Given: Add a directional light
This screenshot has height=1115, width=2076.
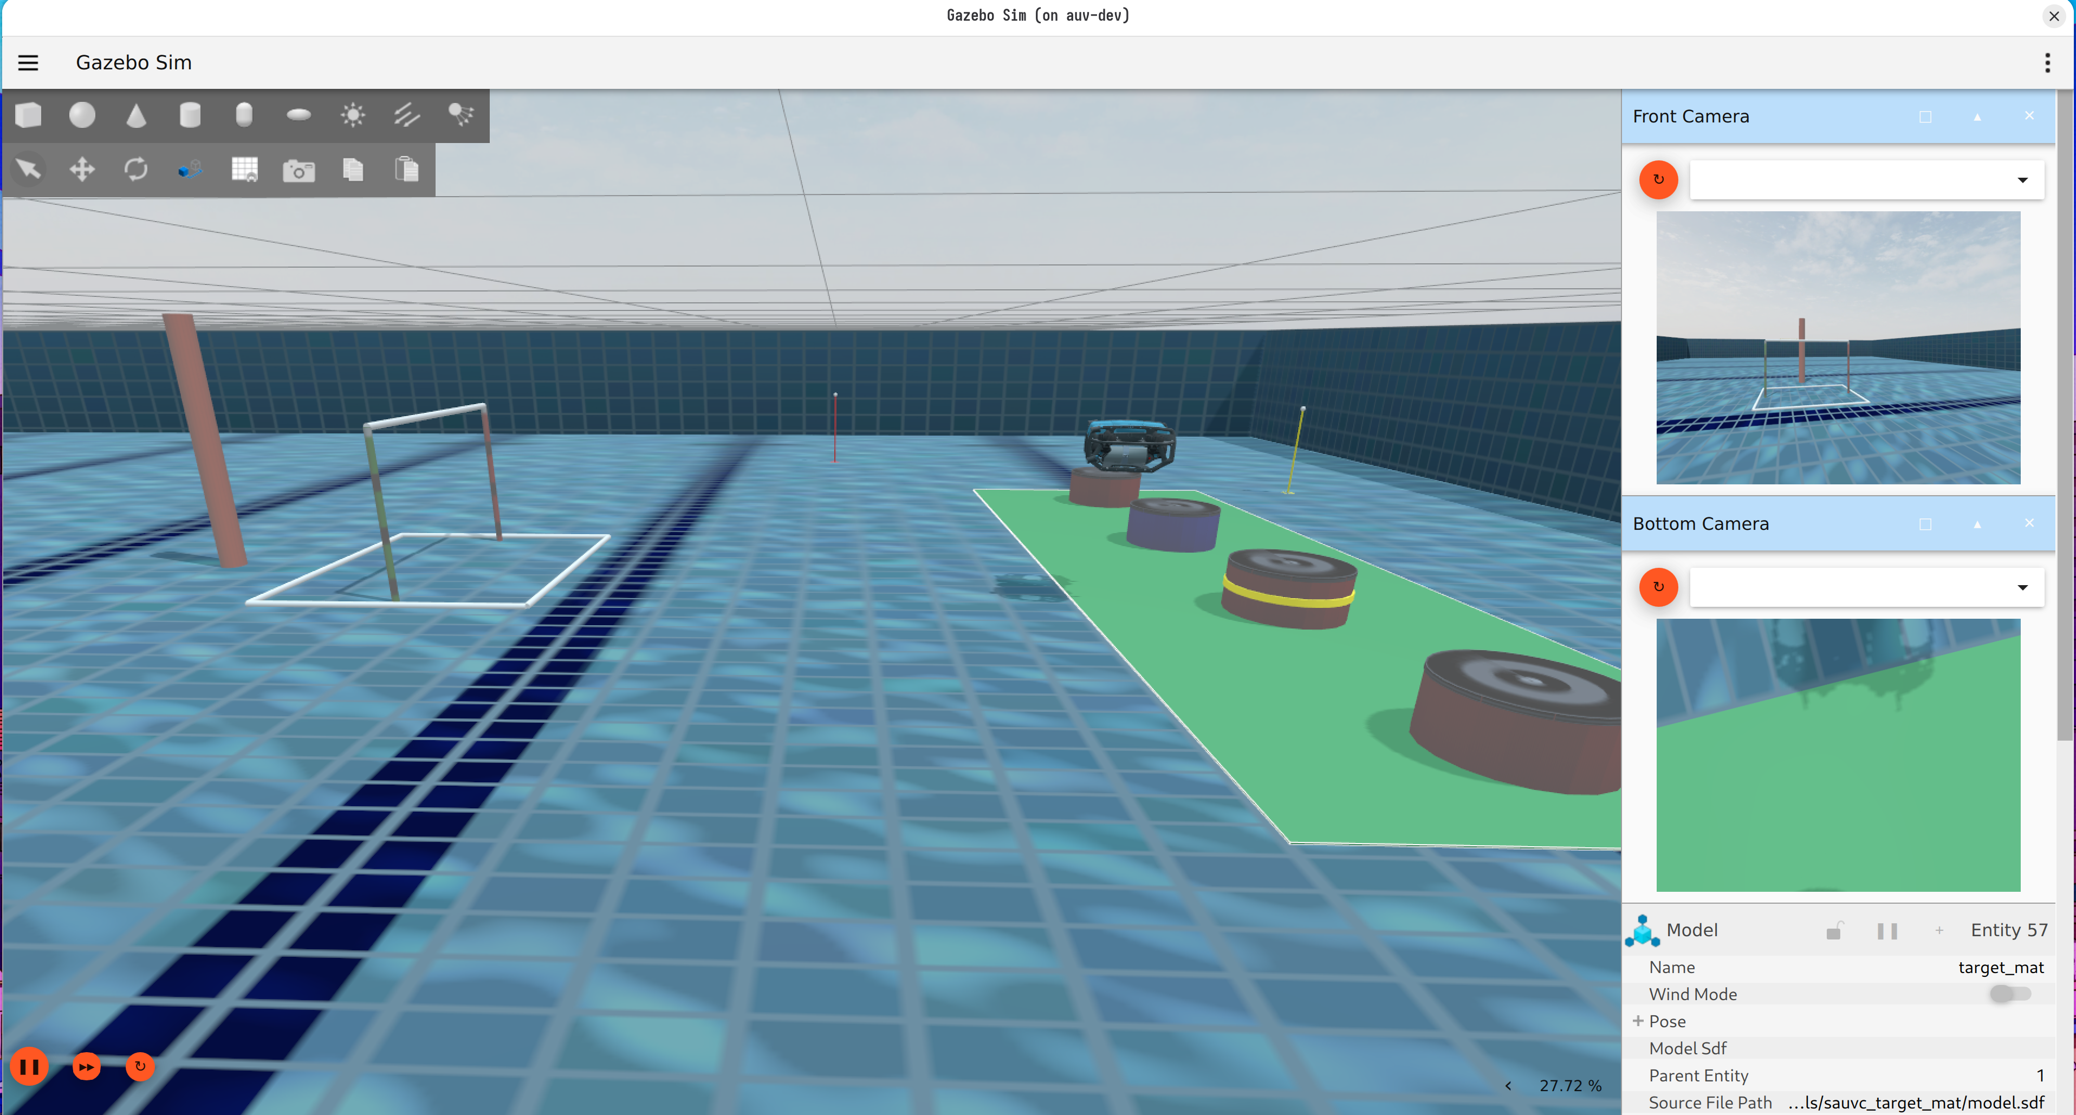Looking at the screenshot, I should (x=407, y=115).
